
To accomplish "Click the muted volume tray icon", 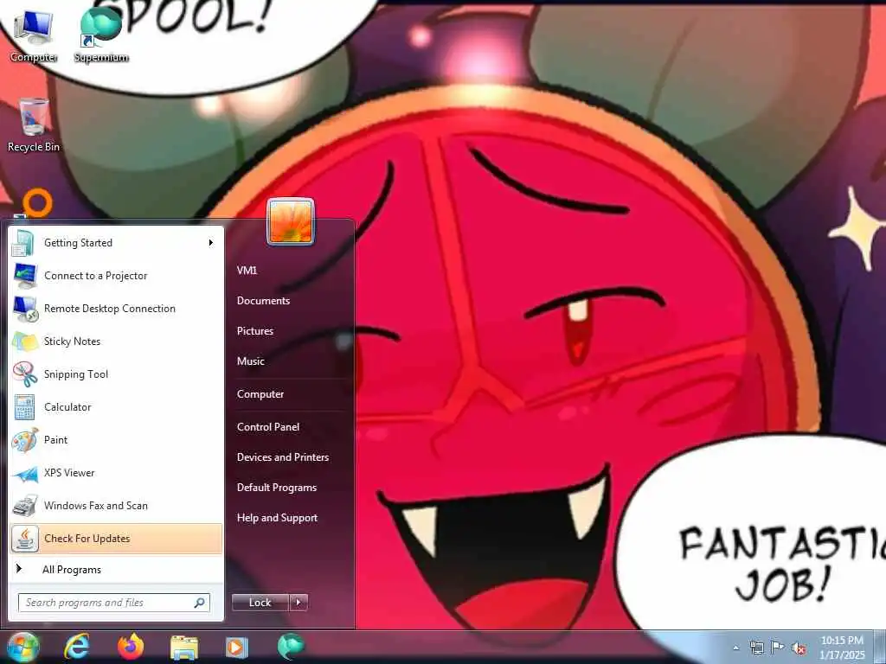I will [799, 648].
